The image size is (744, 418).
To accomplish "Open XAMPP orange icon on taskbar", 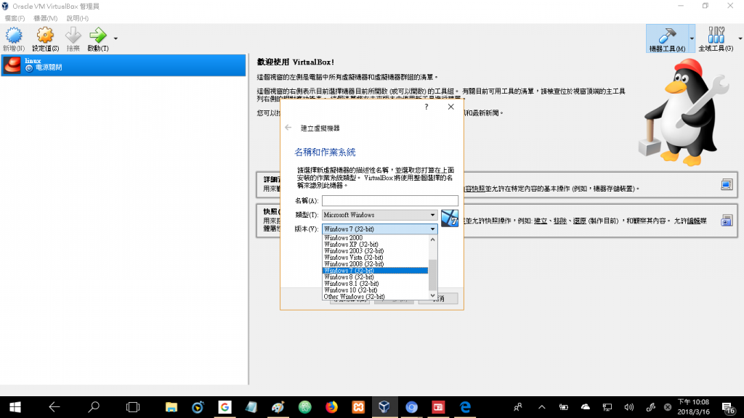I will pos(358,407).
